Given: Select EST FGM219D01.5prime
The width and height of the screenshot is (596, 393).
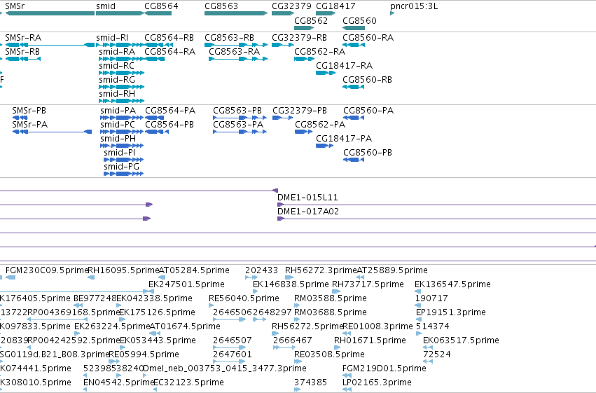Looking at the screenshot, I should tap(384, 368).
